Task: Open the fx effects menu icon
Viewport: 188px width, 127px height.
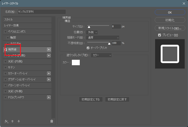Action: click(6, 121)
